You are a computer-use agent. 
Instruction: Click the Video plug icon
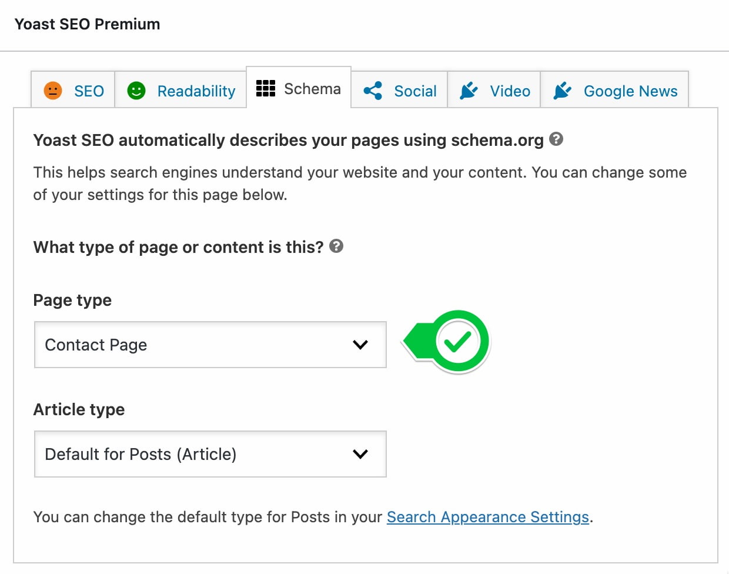tap(467, 90)
